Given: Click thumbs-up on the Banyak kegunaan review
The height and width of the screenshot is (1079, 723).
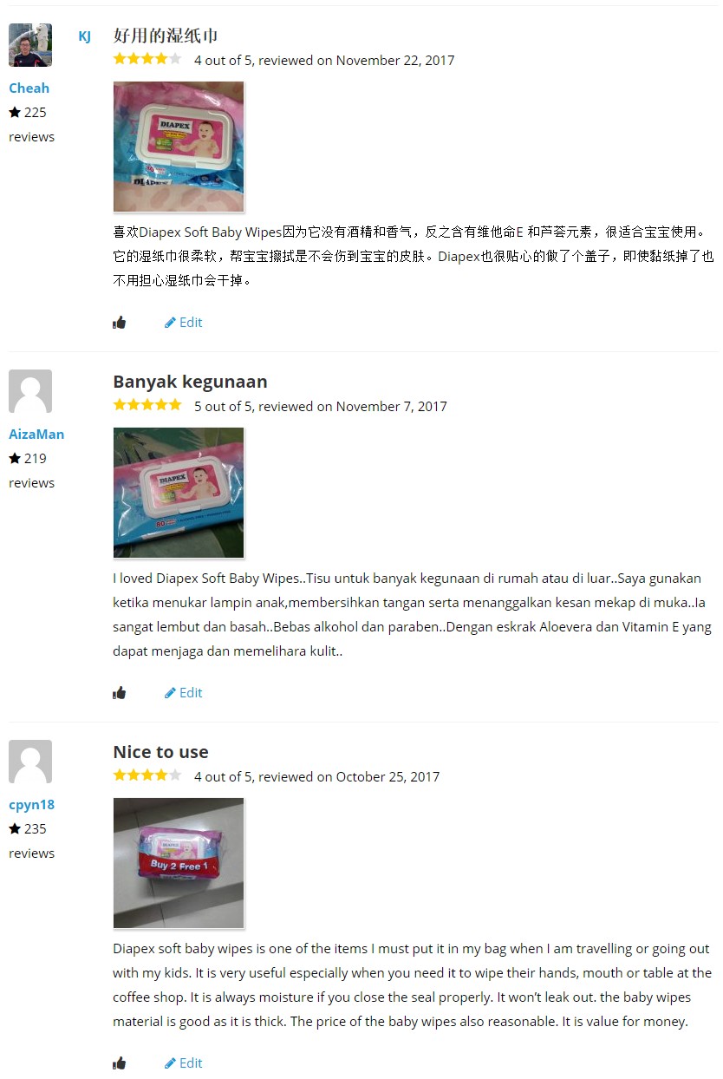Looking at the screenshot, I should [120, 693].
